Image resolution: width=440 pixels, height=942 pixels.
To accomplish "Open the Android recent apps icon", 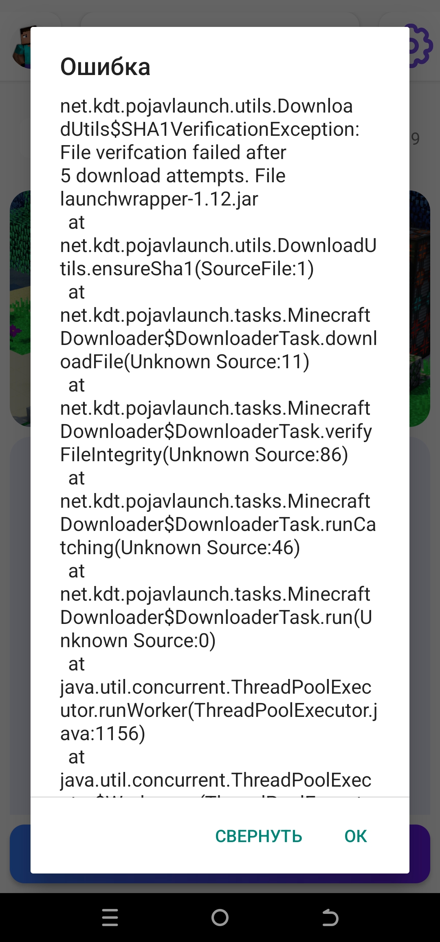I will 110,918.
